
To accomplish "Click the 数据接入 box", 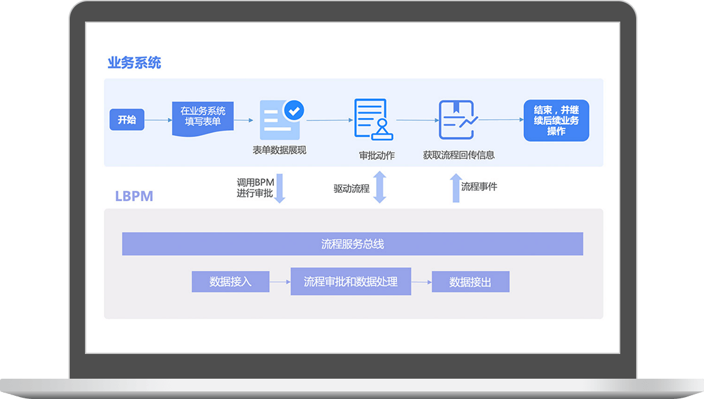I will [x=230, y=282].
